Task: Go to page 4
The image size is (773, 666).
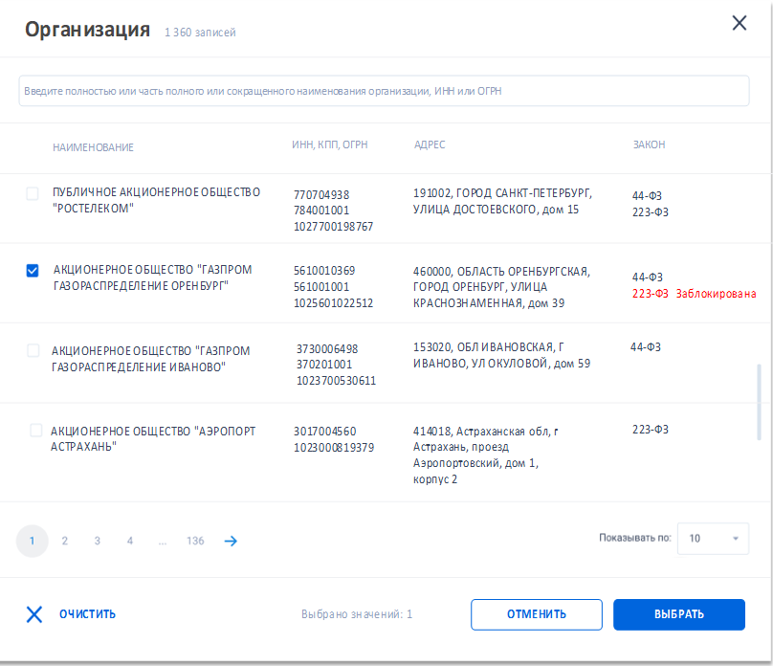Action: coord(130,541)
